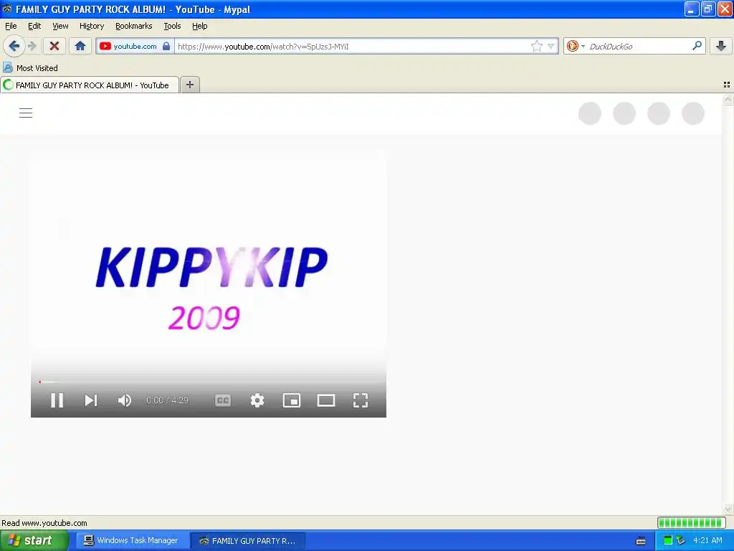Switch to Windows Task Manager in taskbar
Screen dimensions: 734x551
[133, 540]
